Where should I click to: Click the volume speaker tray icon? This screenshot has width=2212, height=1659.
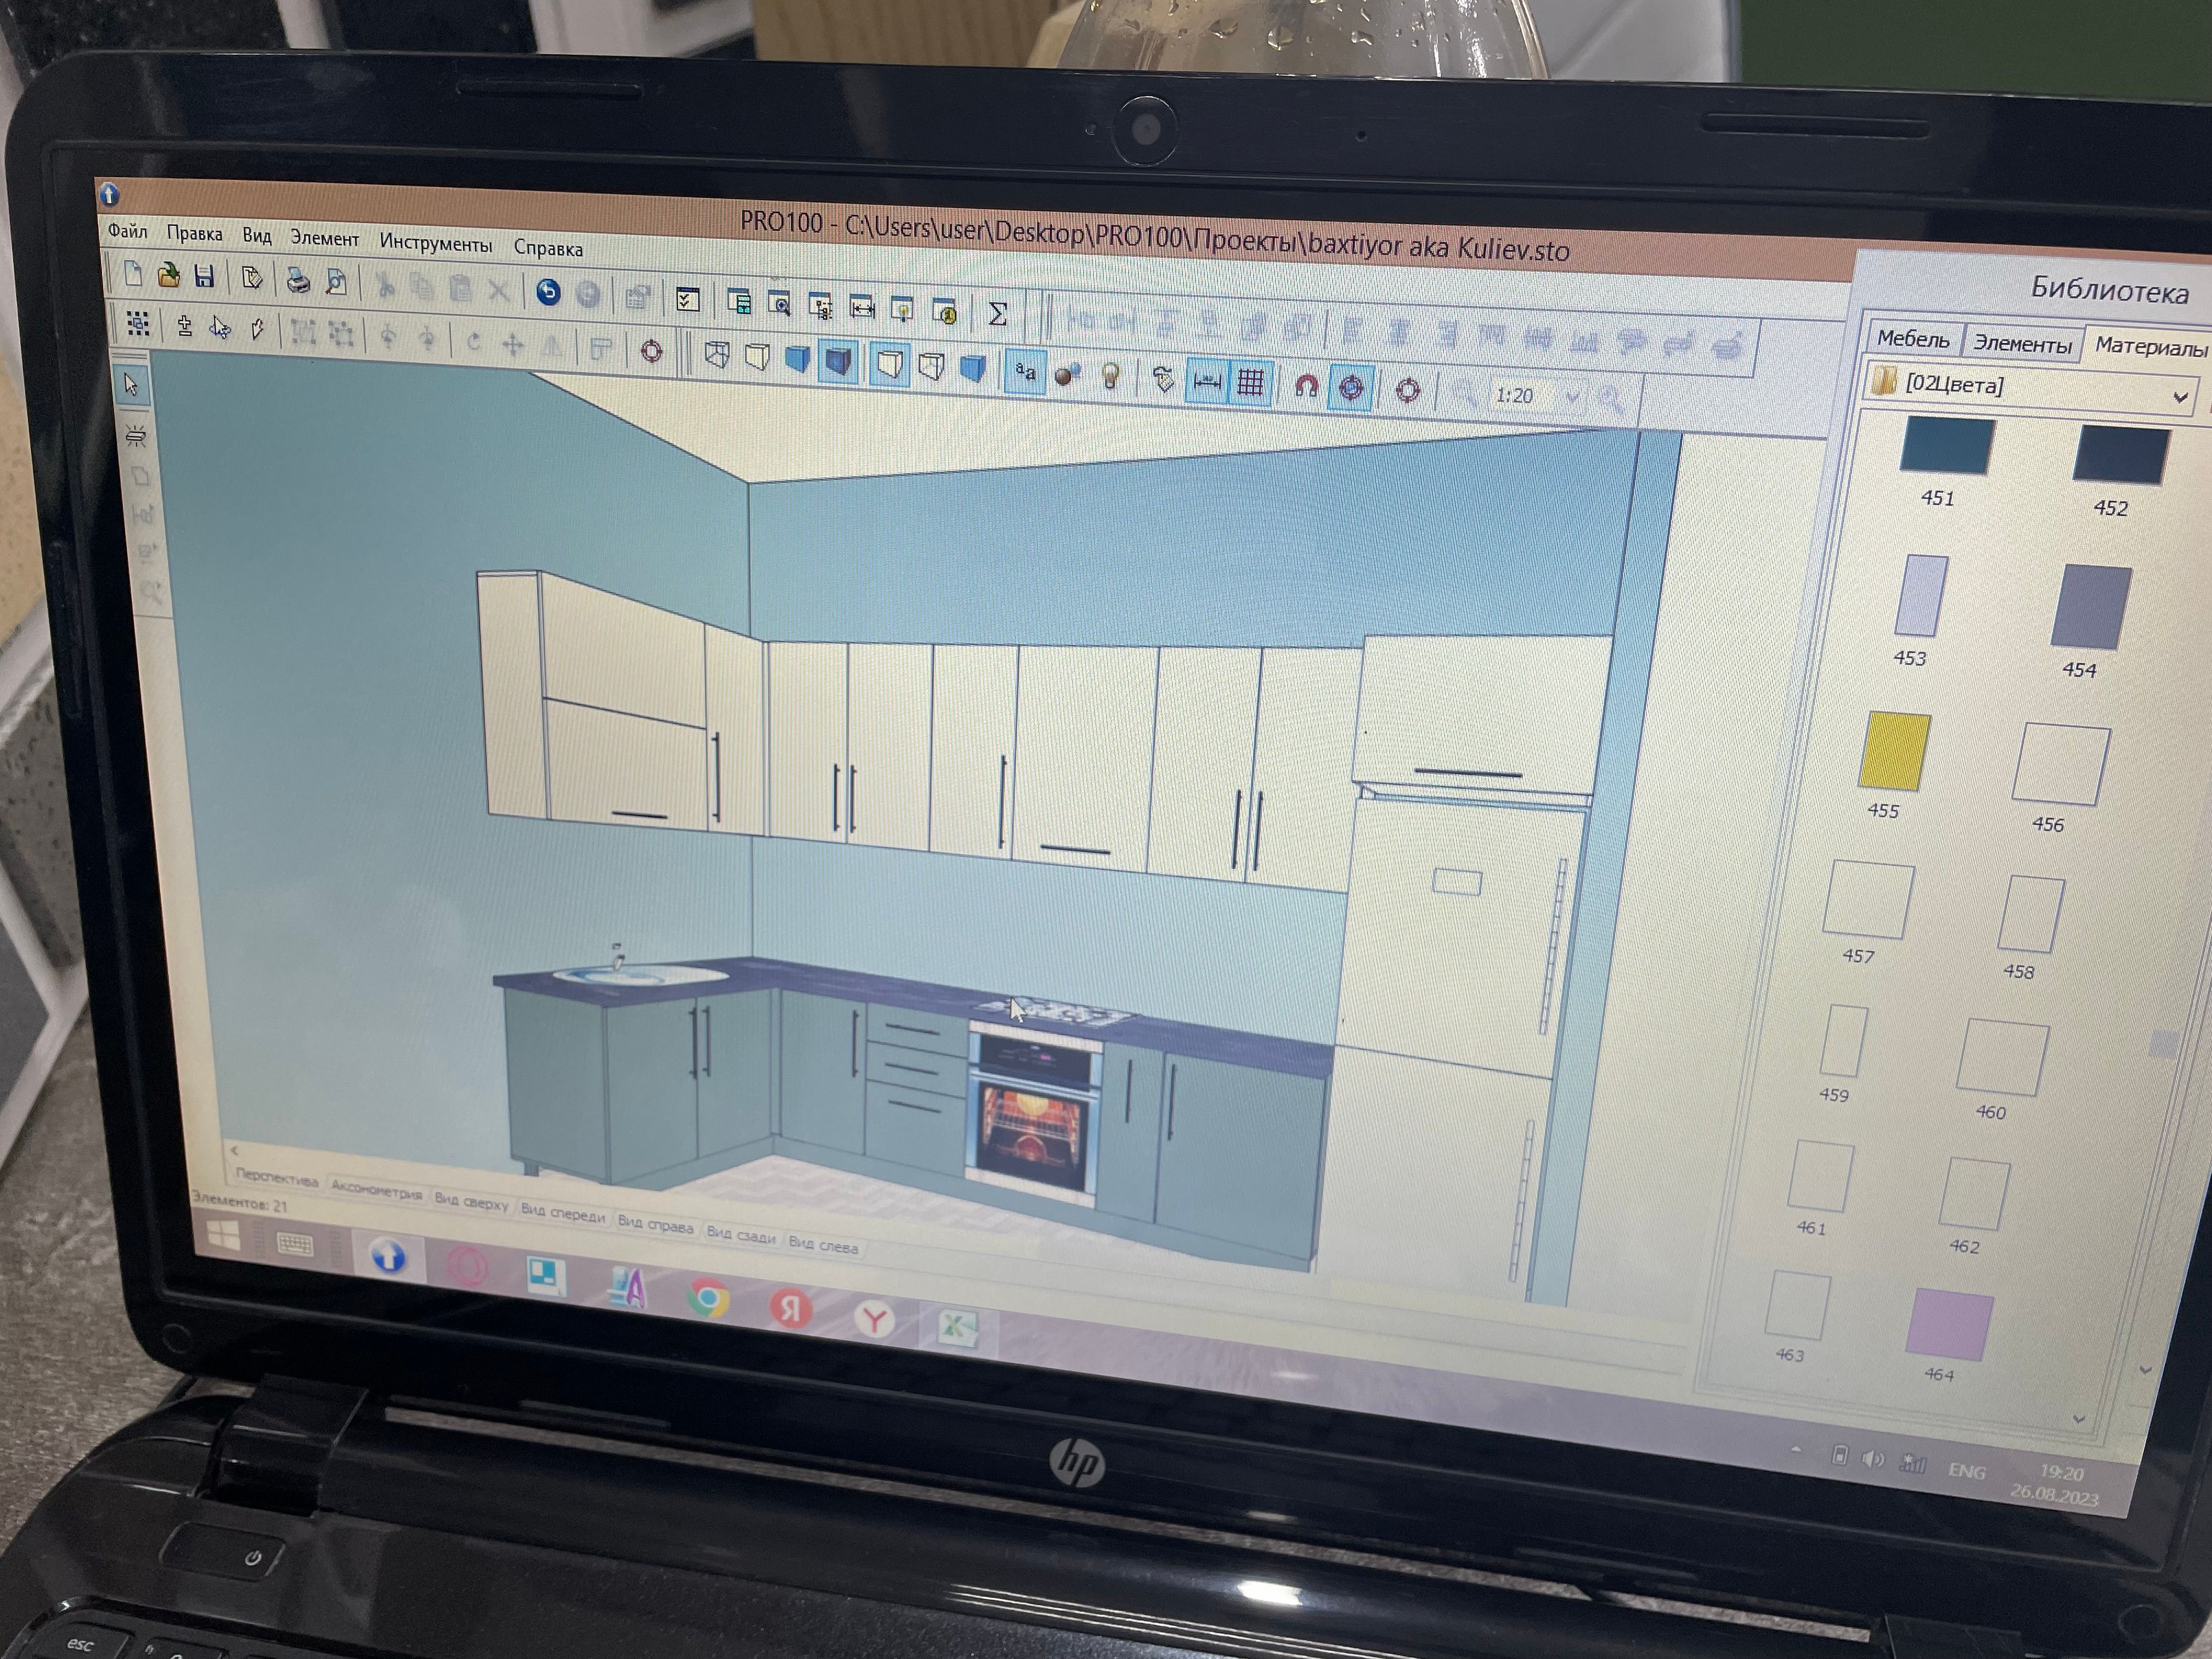tap(1872, 1460)
